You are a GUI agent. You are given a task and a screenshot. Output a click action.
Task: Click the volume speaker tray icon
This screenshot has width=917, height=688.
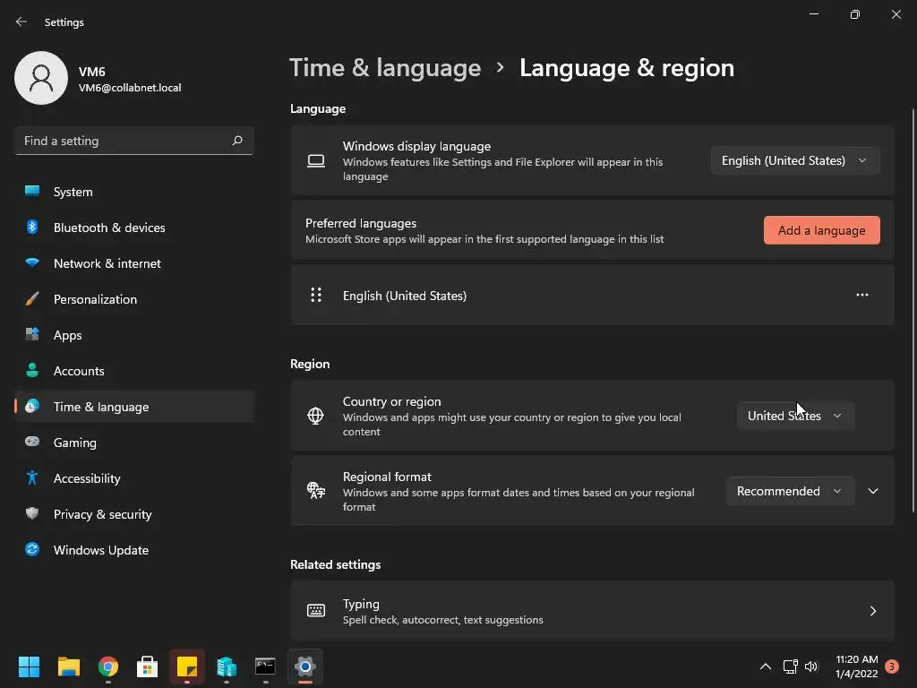click(x=811, y=666)
